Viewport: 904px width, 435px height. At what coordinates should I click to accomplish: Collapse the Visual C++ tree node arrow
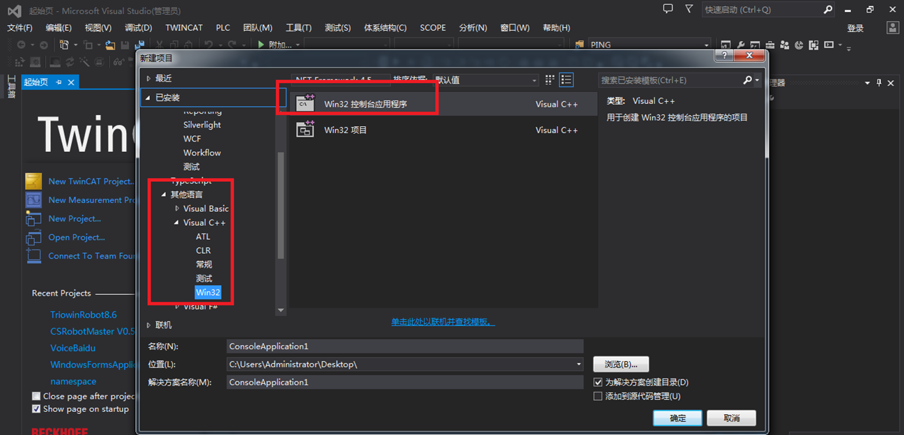tap(177, 223)
